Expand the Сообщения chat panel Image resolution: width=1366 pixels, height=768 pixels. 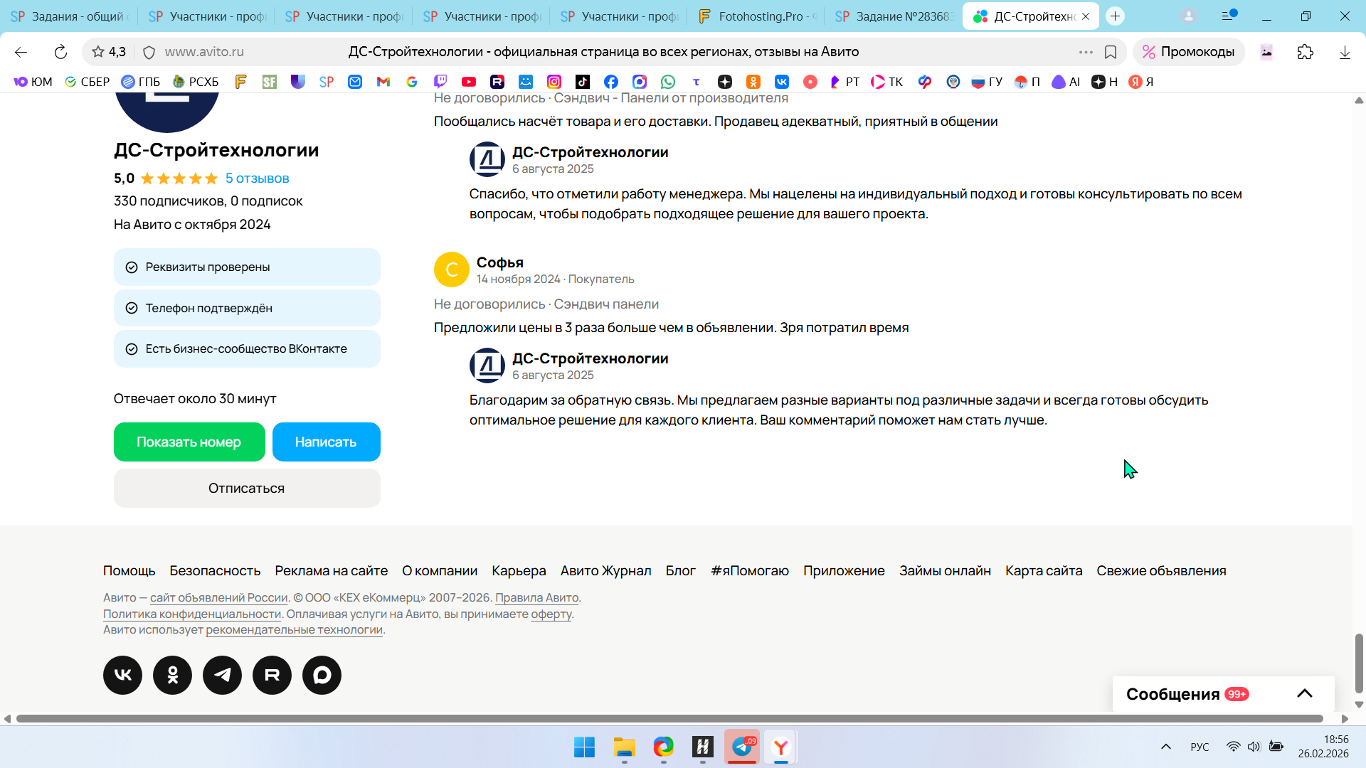pyautogui.click(x=1304, y=694)
